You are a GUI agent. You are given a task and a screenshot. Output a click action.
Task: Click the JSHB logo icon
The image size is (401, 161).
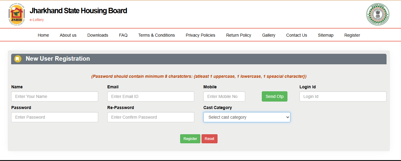(16, 15)
